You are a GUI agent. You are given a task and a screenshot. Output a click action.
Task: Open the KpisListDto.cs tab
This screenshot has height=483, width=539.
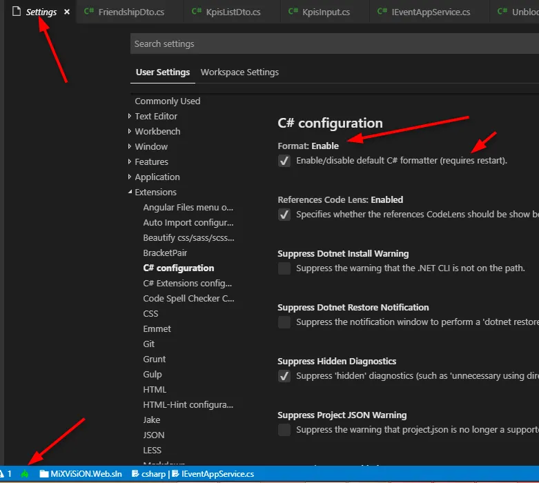pos(233,12)
